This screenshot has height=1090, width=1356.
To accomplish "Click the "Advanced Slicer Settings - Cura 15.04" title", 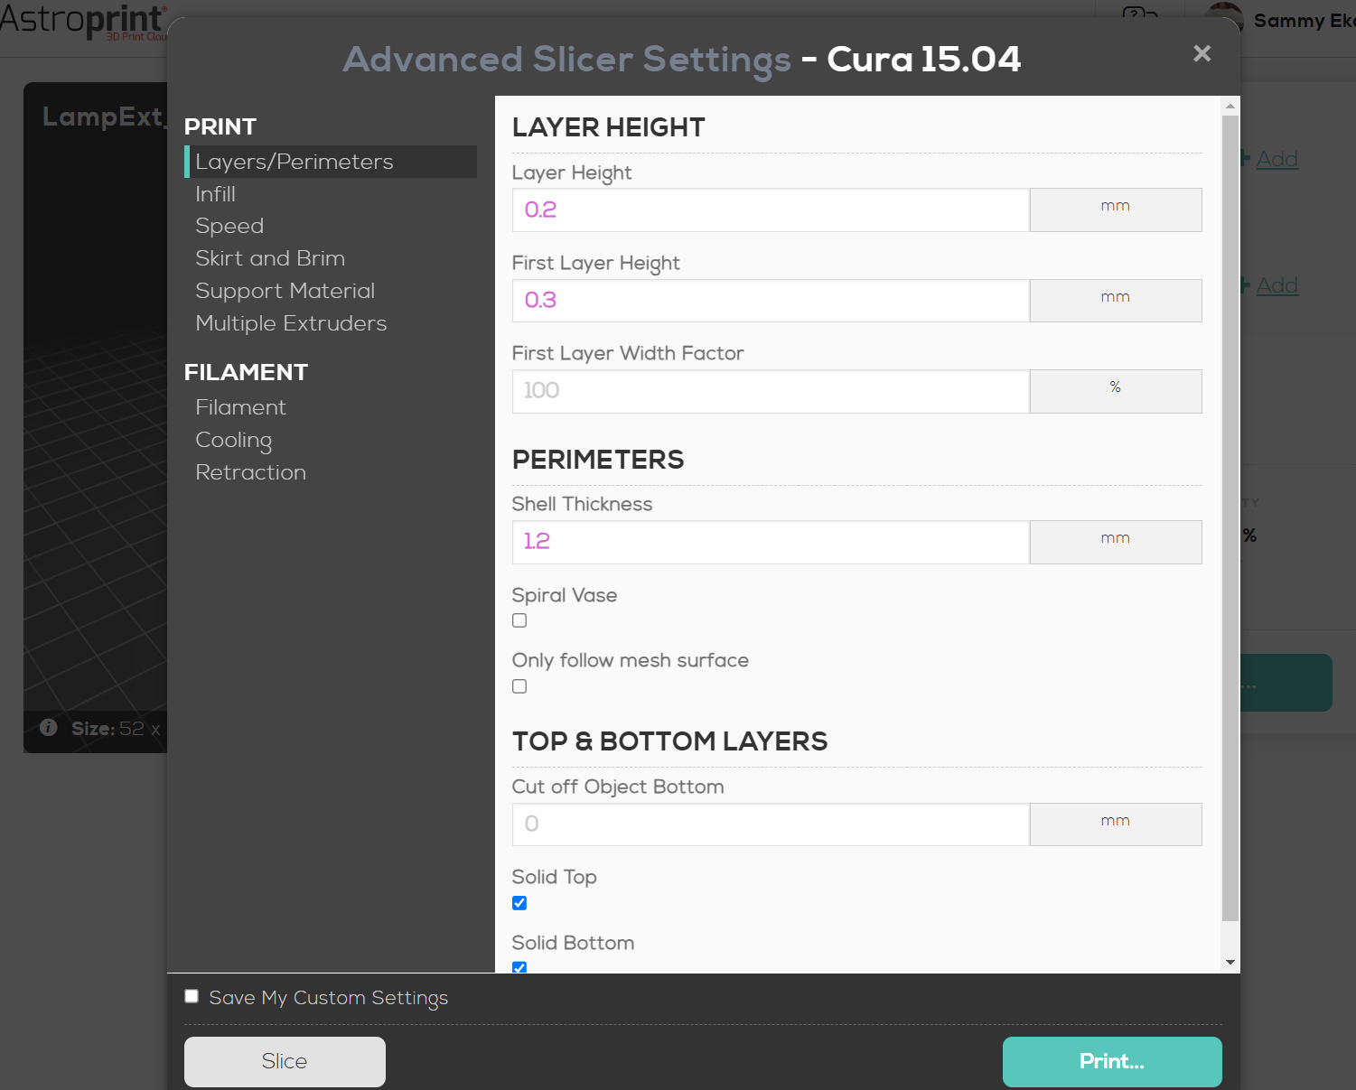I will 682,60.
